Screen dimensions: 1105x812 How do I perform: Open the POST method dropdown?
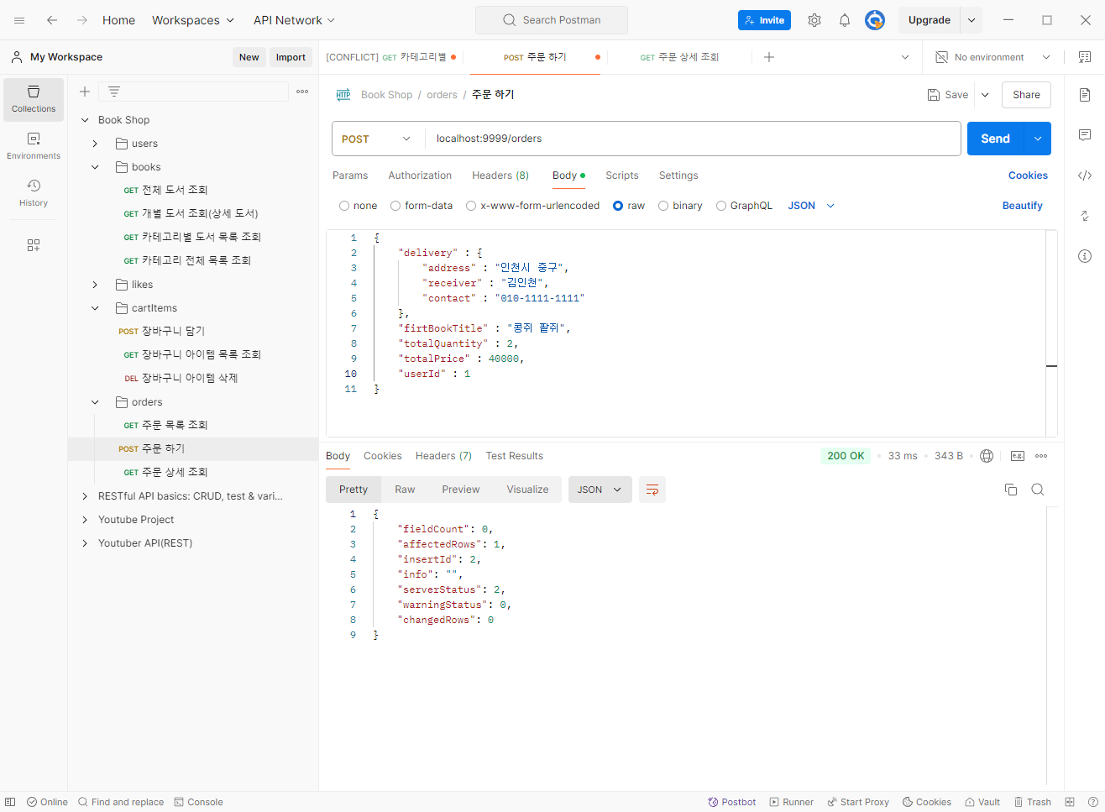(378, 139)
